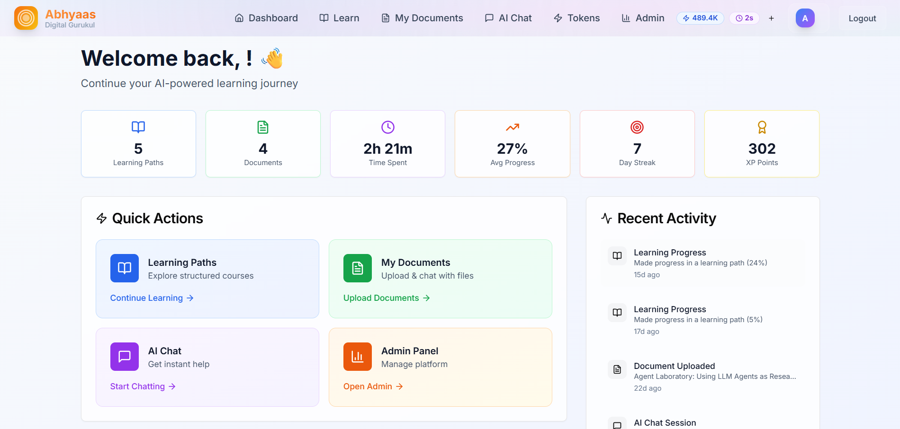The image size is (900, 429).
Task: Click book icon of 5% Learning Progress entry
Action: tap(617, 313)
